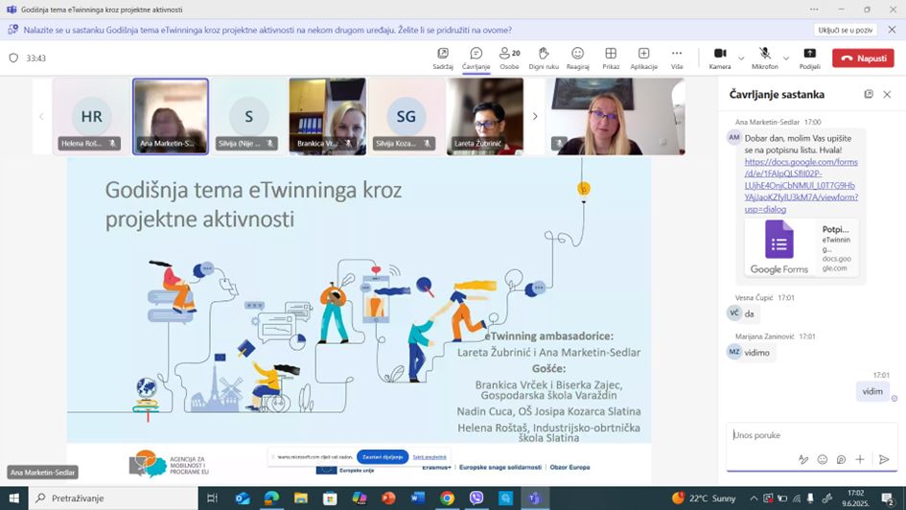Image resolution: width=906 pixels, height=510 pixels.
Task: Toggle the Kamera camera
Action: 720,58
